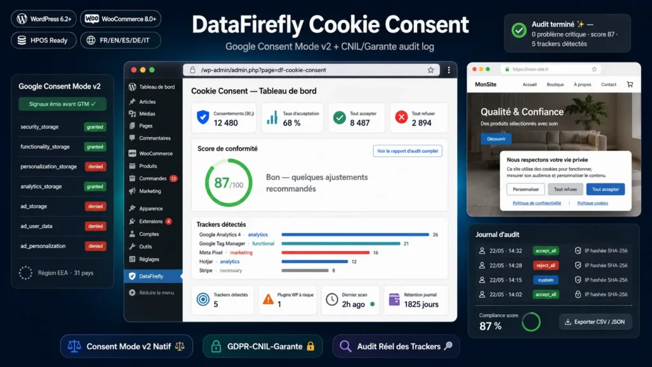
Task: Click the star icon in MonSite address bar
Action: 594,69
